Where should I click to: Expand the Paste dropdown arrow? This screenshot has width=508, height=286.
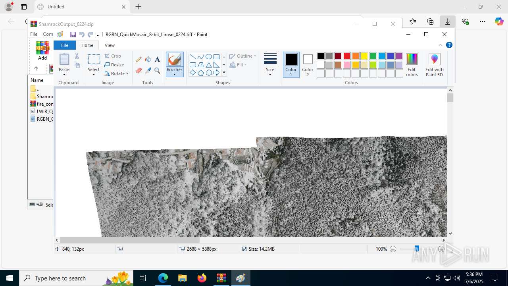(64, 74)
